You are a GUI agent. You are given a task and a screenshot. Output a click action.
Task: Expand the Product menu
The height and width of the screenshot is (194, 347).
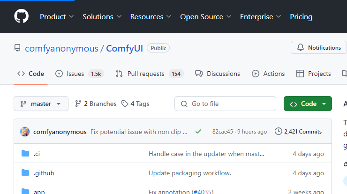point(57,17)
